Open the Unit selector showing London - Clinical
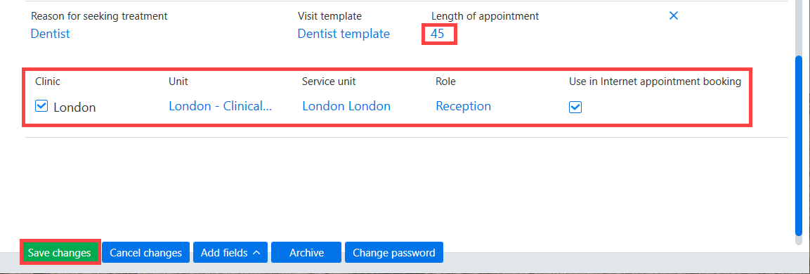Viewport: 810px width, 274px height. coord(220,107)
